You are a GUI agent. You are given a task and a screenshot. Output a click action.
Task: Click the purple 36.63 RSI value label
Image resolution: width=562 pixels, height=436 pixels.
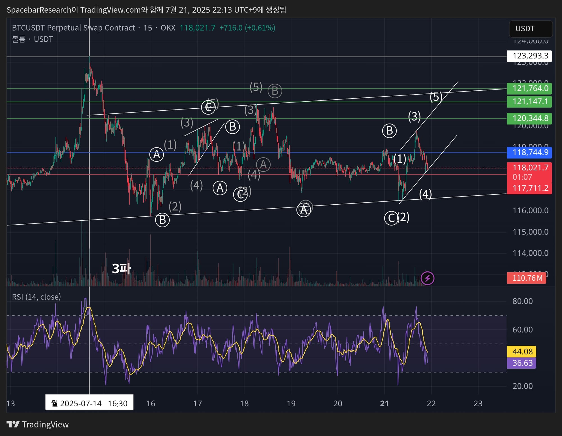pyautogui.click(x=522, y=363)
